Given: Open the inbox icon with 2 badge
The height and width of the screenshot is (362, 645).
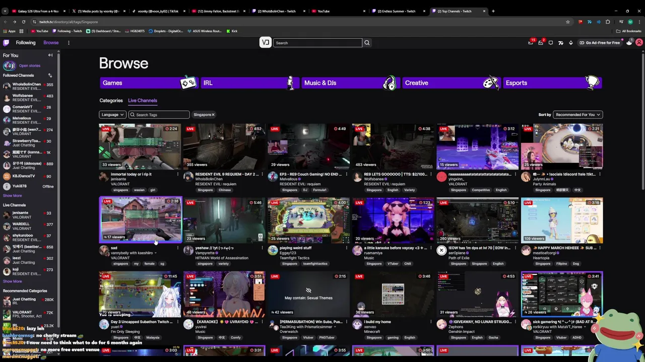Looking at the screenshot, I should pyautogui.click(x=541, y=43).
